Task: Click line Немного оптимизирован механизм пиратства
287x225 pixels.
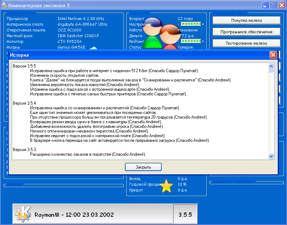Action: point(89,131)
